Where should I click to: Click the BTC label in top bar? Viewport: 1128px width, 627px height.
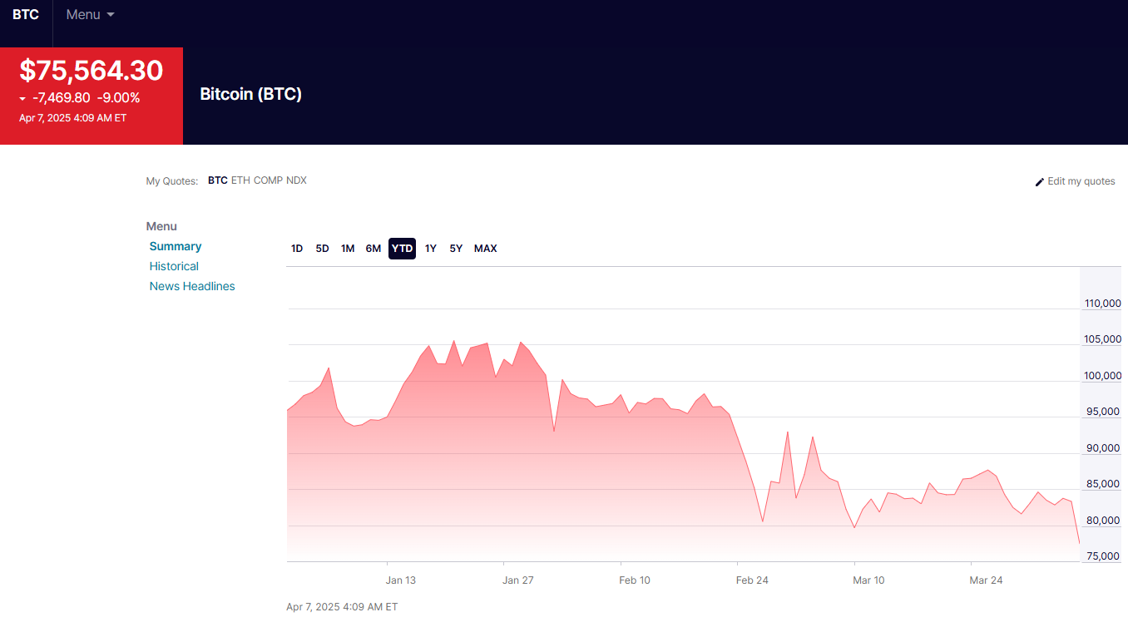tap(26, 15)
